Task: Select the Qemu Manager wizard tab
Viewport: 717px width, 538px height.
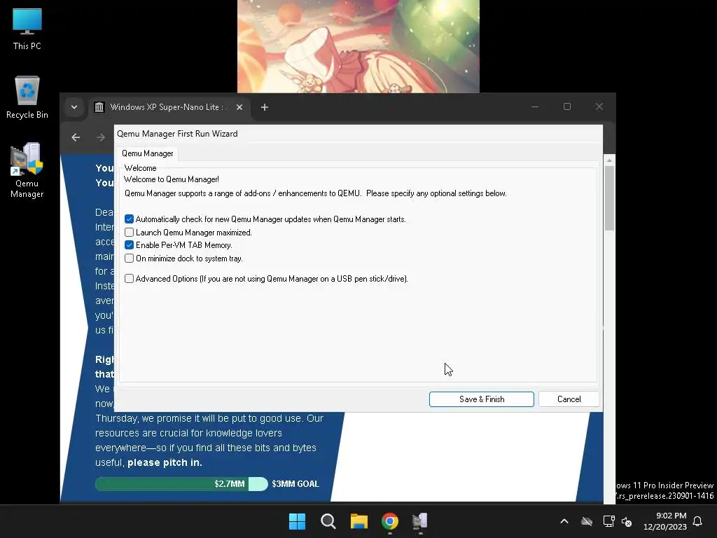Action: pos(147,153)
